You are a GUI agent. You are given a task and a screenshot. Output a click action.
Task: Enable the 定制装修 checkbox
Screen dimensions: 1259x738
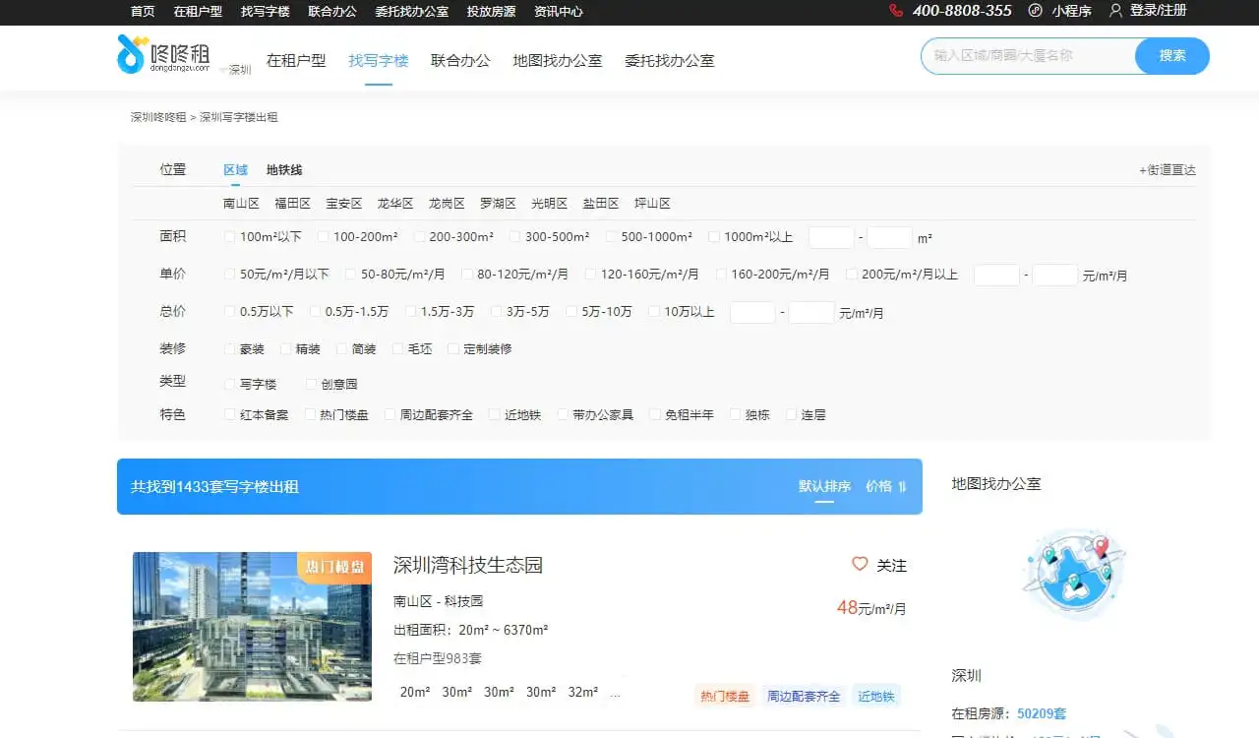(453, 349)
